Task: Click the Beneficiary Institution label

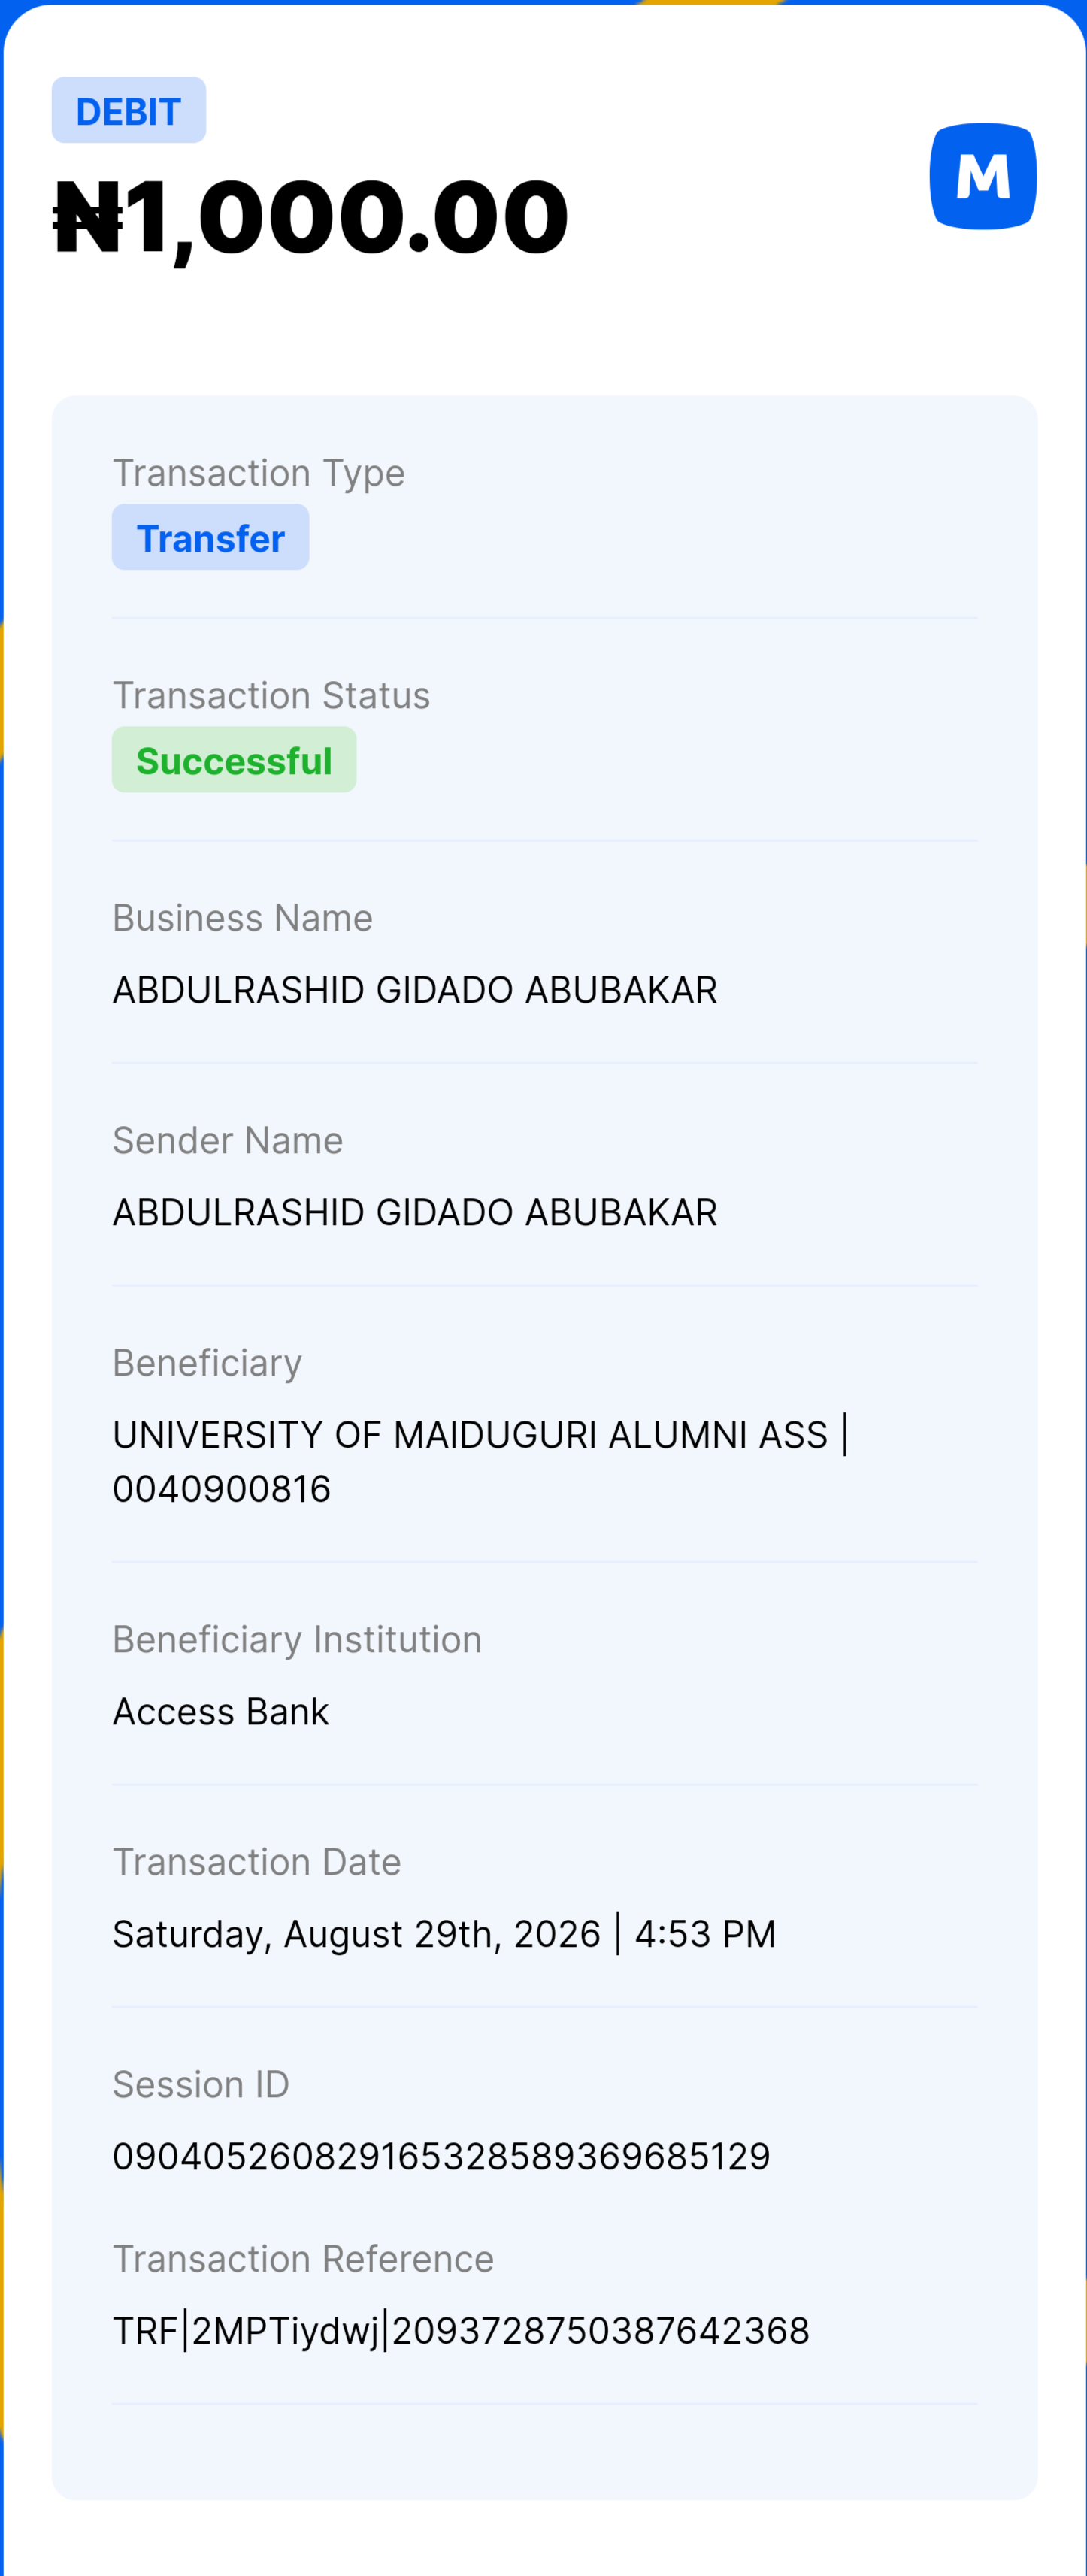Action: [297, 1640]
